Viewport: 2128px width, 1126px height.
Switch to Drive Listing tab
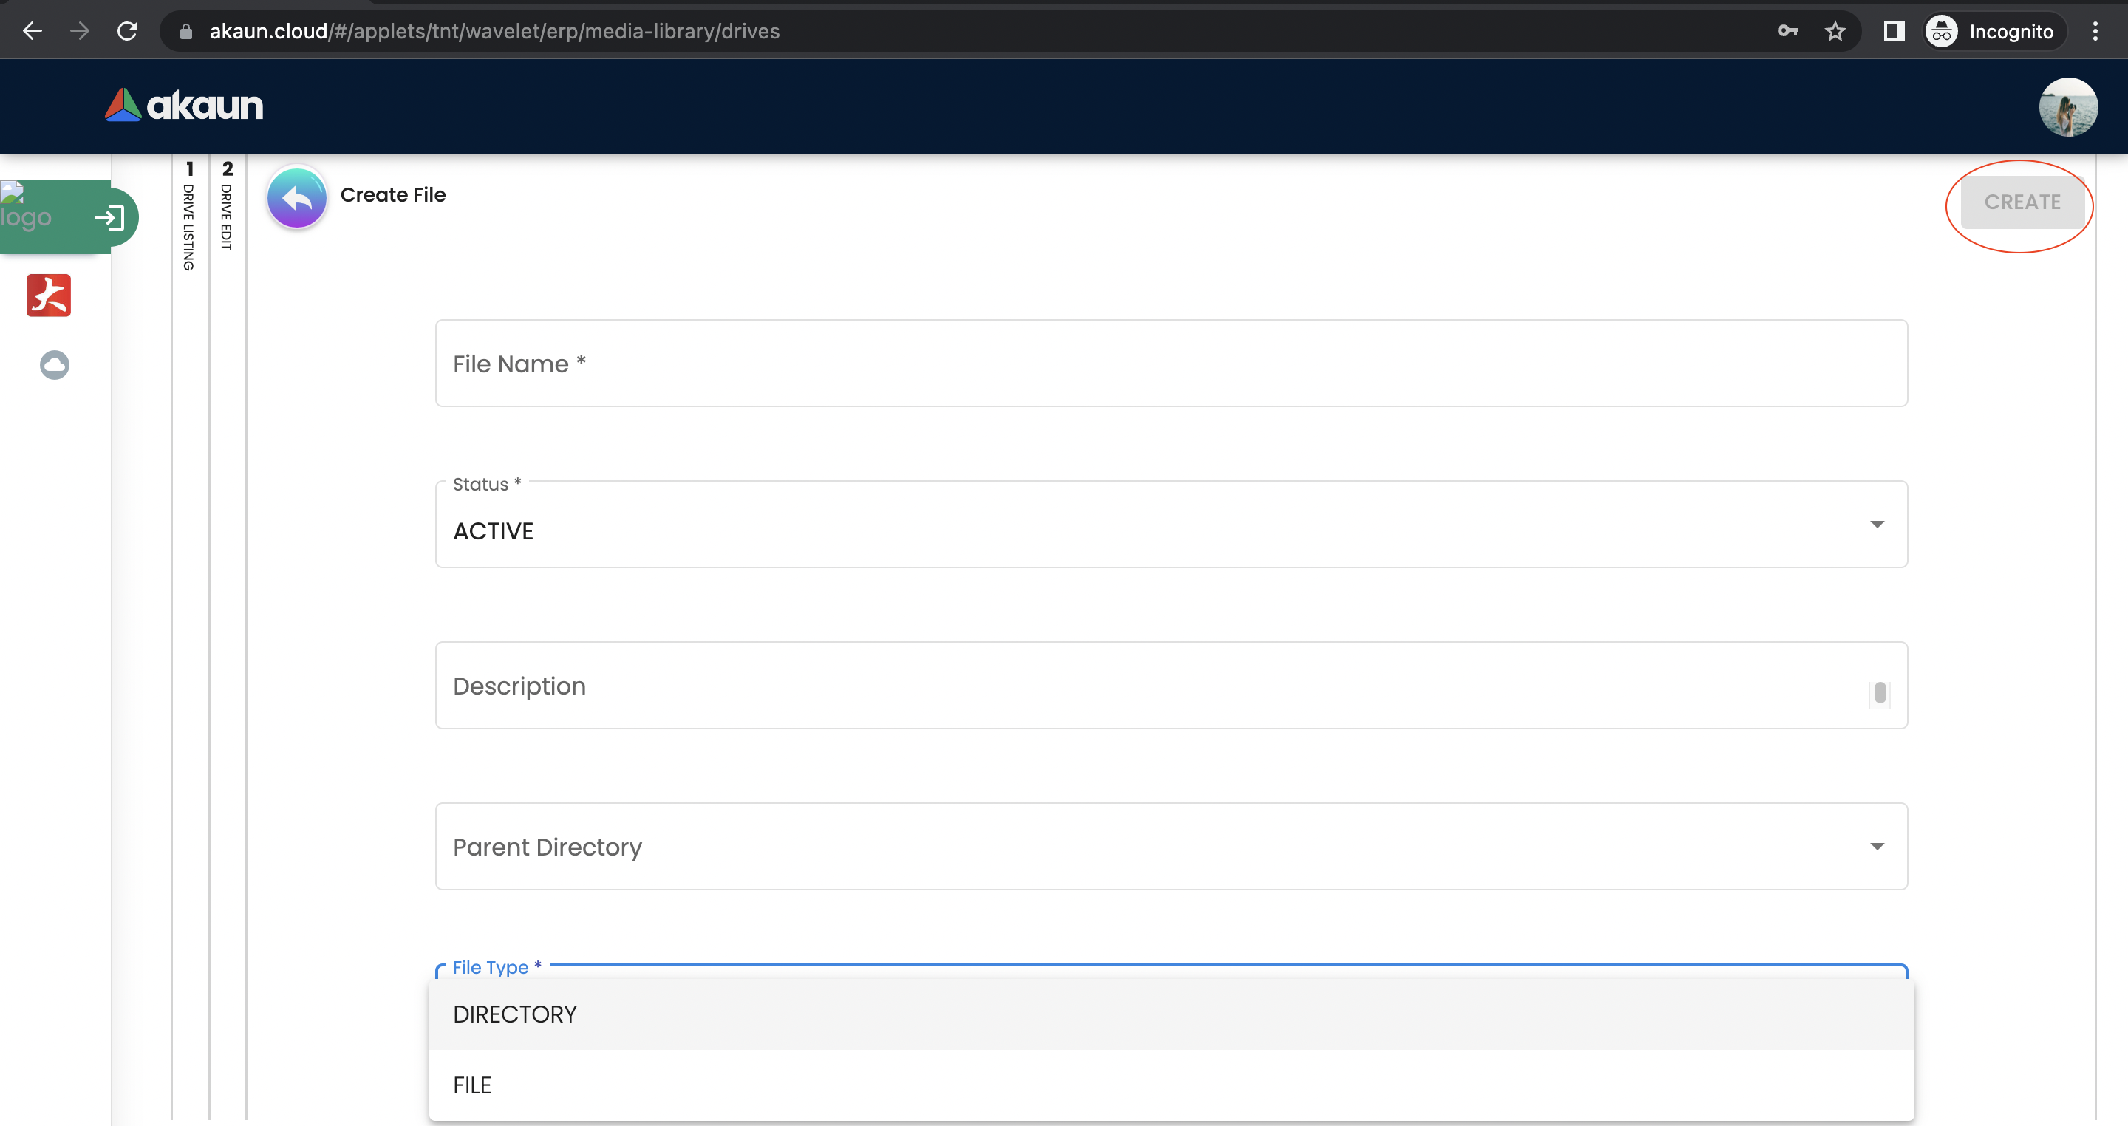189,216
